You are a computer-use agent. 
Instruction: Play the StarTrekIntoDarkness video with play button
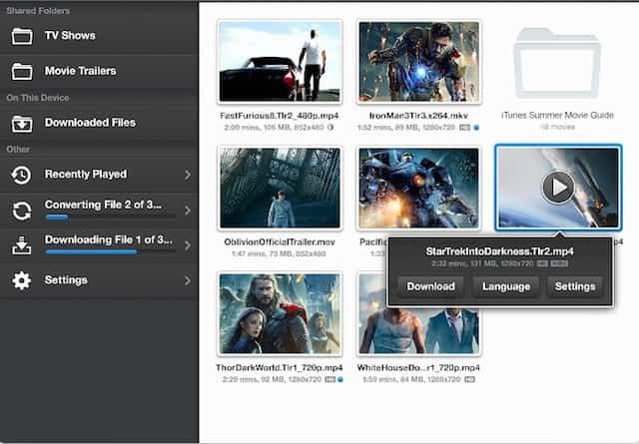[558, 187]
